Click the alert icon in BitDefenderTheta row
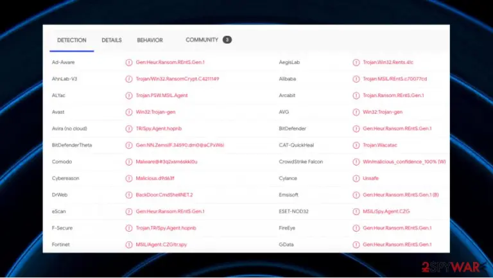Screen dimensions: 493x278 coord(129,145)
